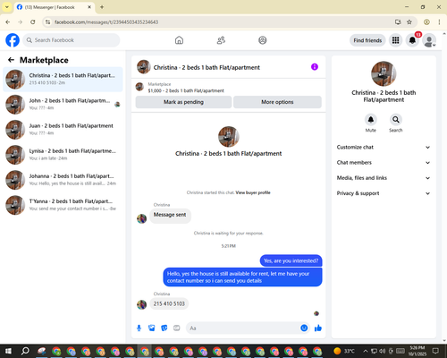This screenshot has width=447, height=358.
Task: Choose a GIF icon
Action: point(177,328)
